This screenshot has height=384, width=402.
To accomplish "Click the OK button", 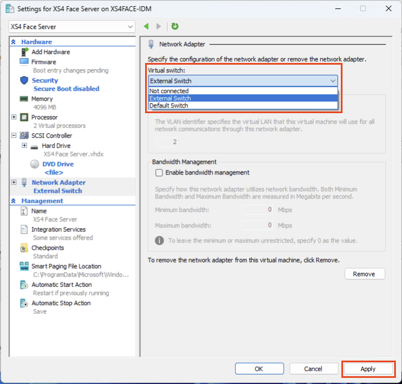I will coord(259,369).
